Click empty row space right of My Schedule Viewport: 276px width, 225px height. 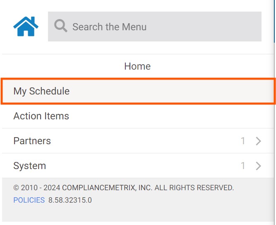pyautogui.click(x=174, y=91)
